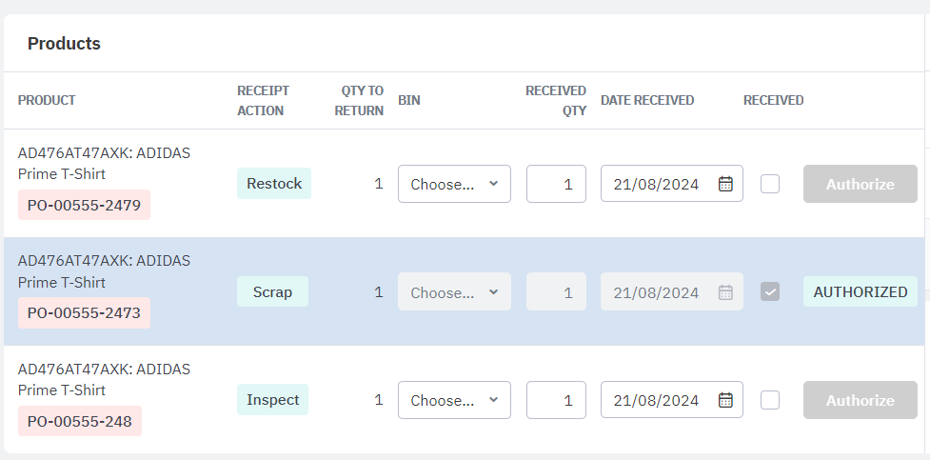Click AUTHORIZED status badge in Scrap row
This screenshot has height=460, width=930.
pos(860,292)
